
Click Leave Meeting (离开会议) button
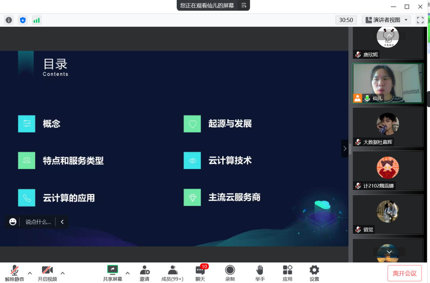click(x=405, y=273)
